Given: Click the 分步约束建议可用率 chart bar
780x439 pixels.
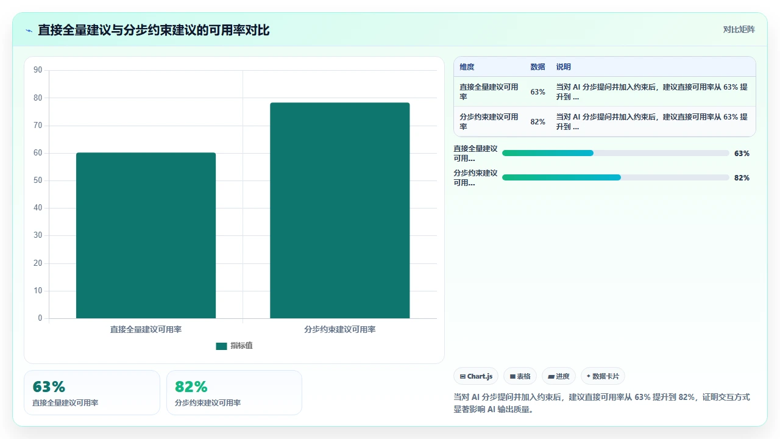Looking at the screenshot, I should 340,210.
